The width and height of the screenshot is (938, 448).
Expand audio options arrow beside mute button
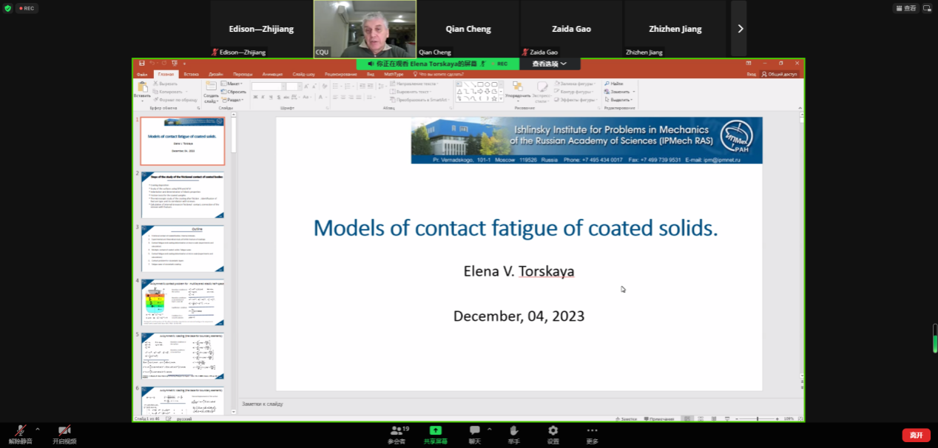click(x=38, y=429)
